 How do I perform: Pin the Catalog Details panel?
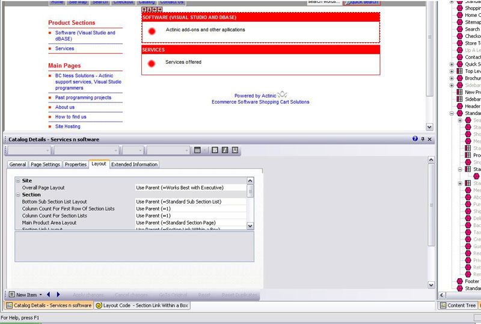tap(423, 139)
